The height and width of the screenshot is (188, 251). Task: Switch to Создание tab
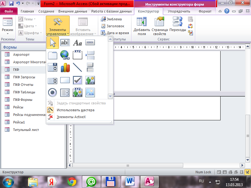tap(46, 11)
